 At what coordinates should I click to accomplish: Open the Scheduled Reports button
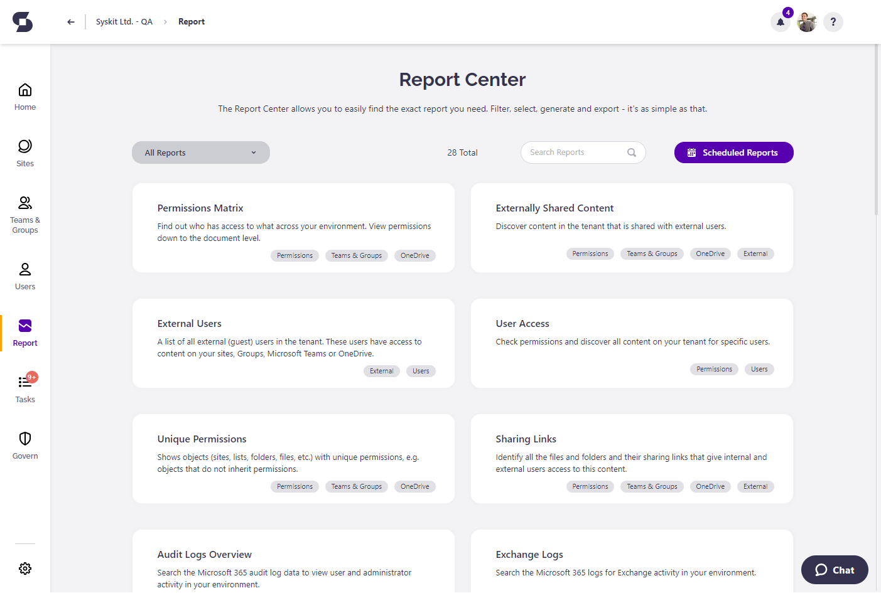(733, 152)
